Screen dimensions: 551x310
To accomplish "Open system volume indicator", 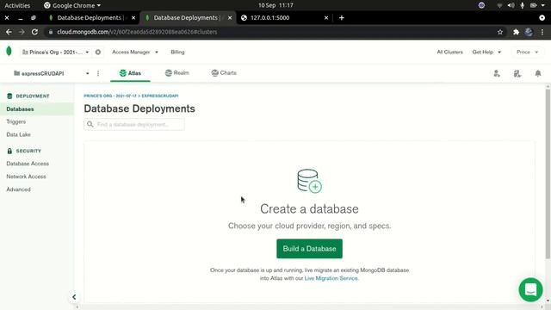I will pyautogui.click(x=511, y=5).
